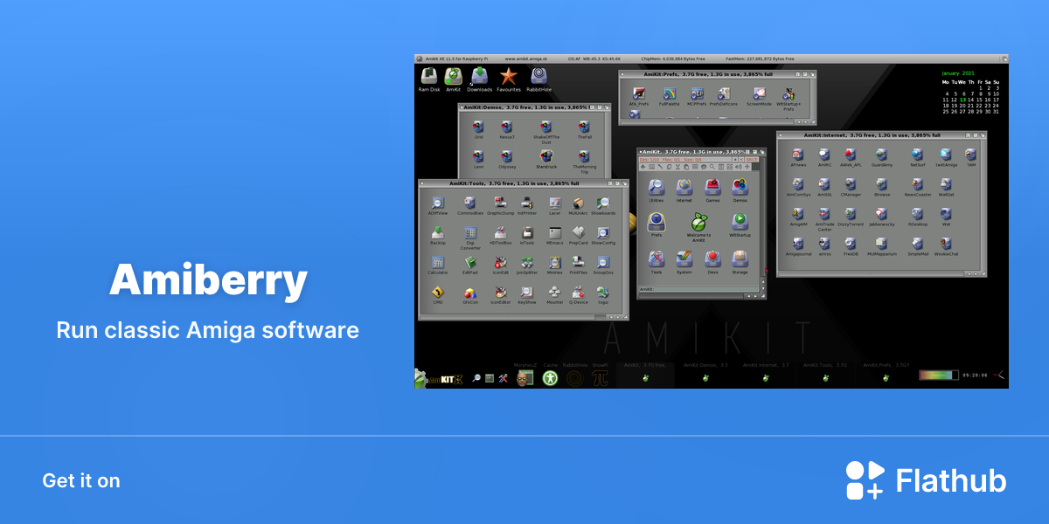Open the AmiKit drive icon on desktop
Viewport: 1049px width, 524px height.
click(453, 79)
